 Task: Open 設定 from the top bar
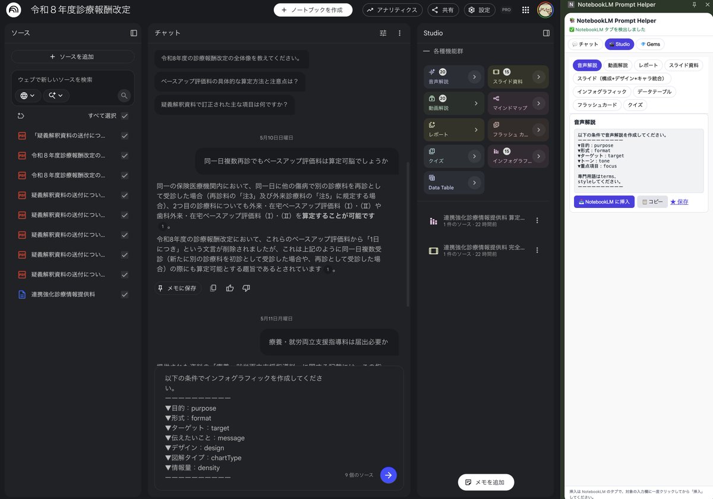(479, 10)
